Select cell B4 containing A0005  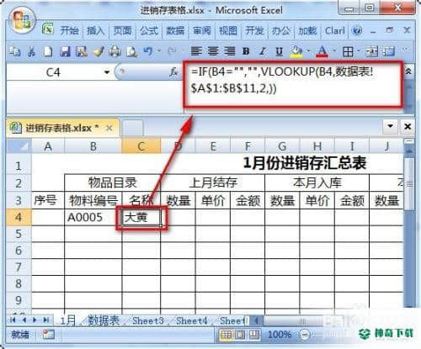(x=93, y=217)
